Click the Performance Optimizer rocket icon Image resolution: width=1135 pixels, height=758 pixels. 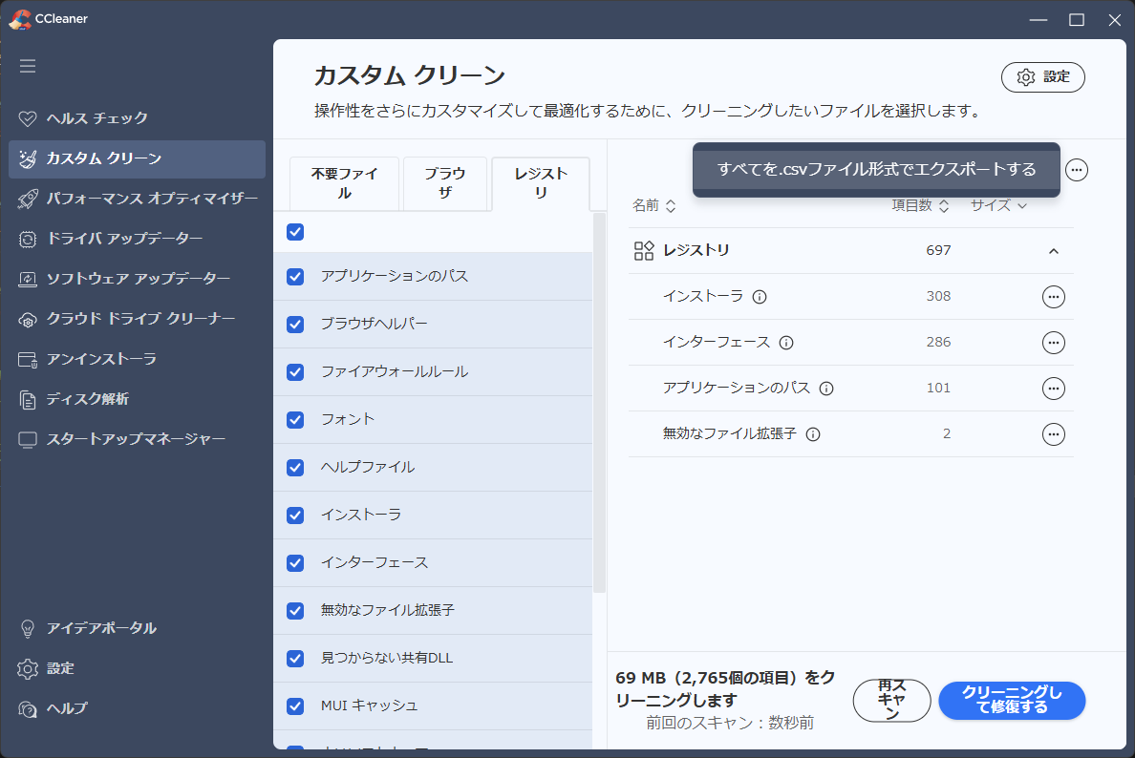[28, 199]
